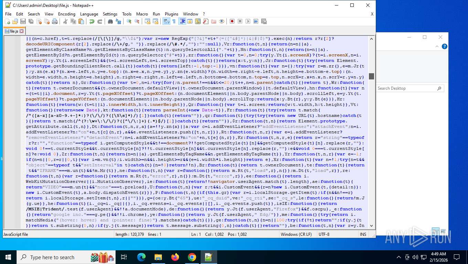
Task: Open the File menu
Action: pyautogui.click(x=8, y=14)
